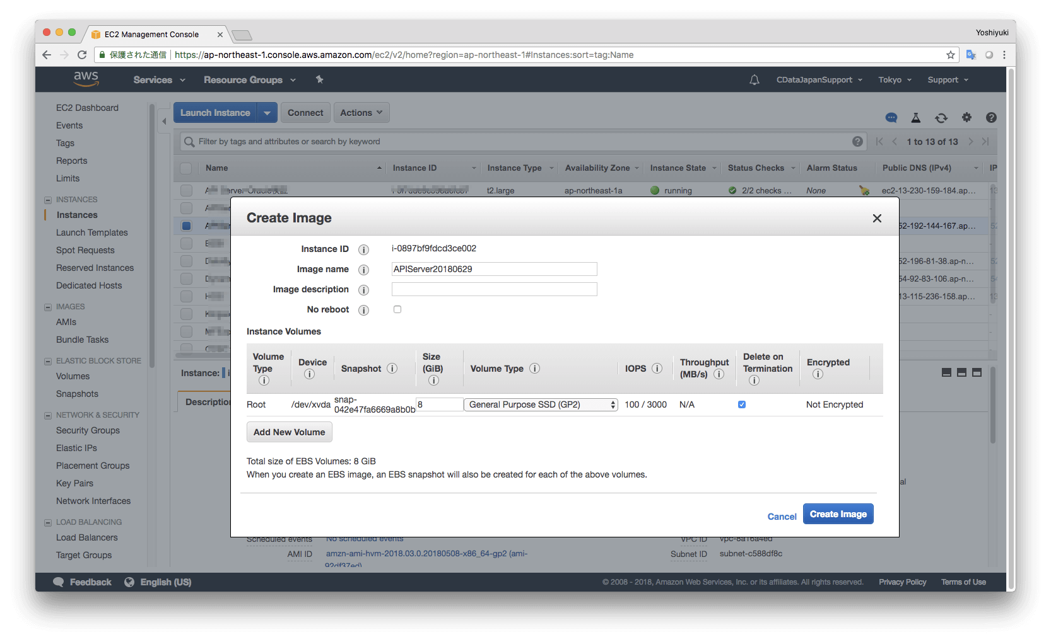Open EC2 Dashboard in the sidebar
This screenshot has width=1051, height=642.
coord(87,108)
